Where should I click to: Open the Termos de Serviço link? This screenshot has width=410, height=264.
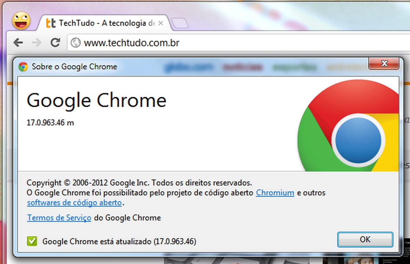click(x=59, y=218)
